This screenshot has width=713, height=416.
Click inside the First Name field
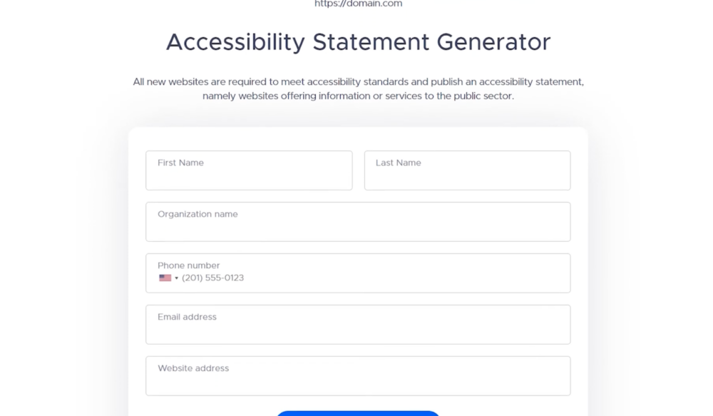[x=249, y=171]
